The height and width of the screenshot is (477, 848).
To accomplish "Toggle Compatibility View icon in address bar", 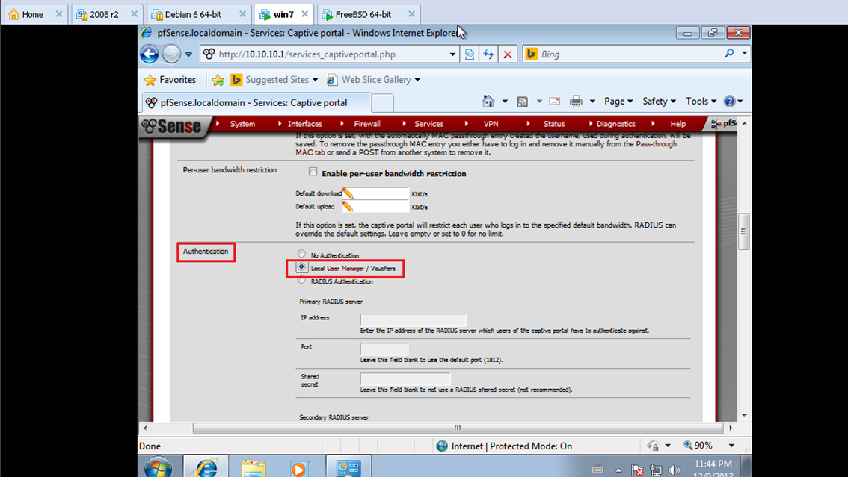I will pyautogui.click(x=470, y=54).
